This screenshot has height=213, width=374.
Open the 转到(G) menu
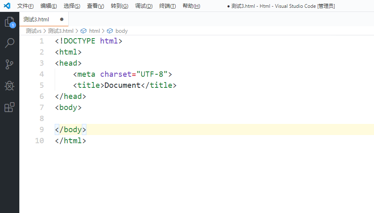[119, 6]
